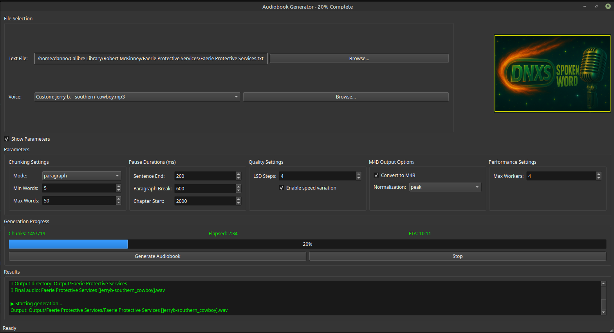Decrease the Max Workers value
Viewport: 614px width, 333px height.
(x=599, y=178)
